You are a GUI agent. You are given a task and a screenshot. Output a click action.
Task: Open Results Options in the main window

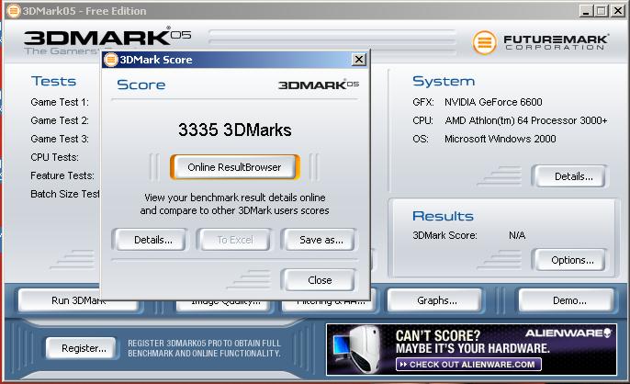point(569,260)
